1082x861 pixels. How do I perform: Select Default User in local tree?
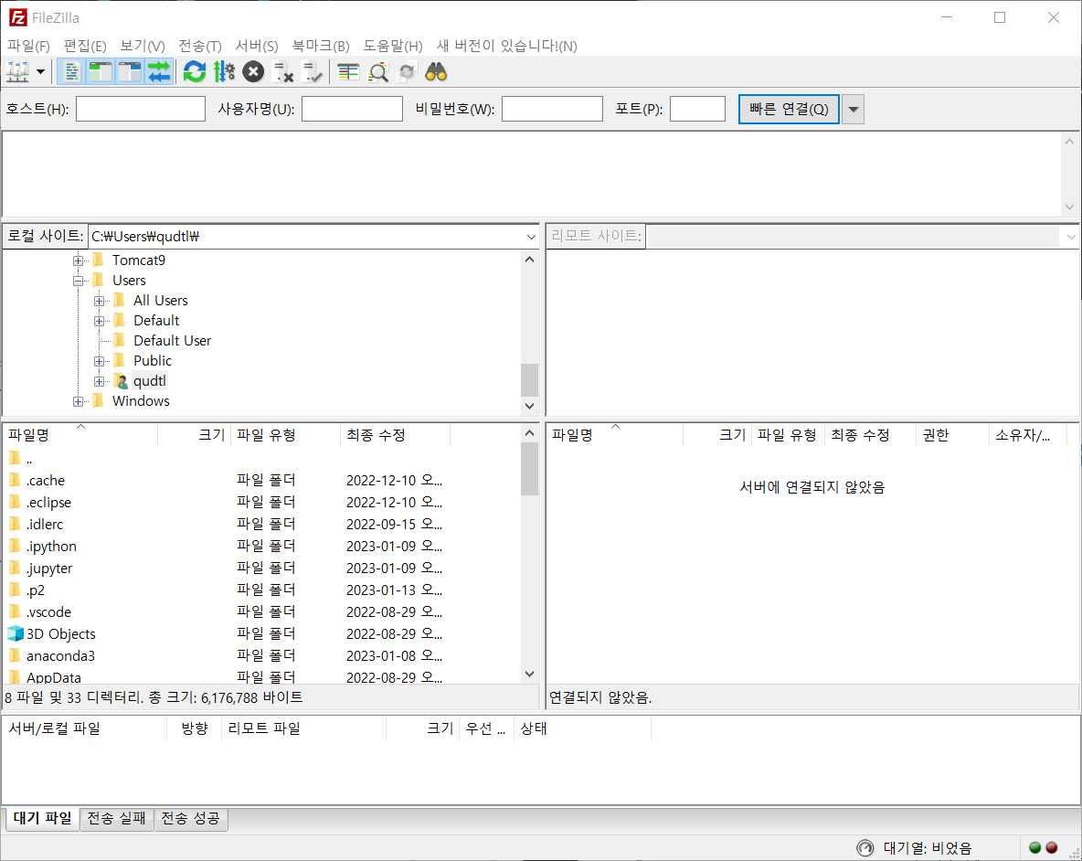pyautogui.click(x=172, y=341)
